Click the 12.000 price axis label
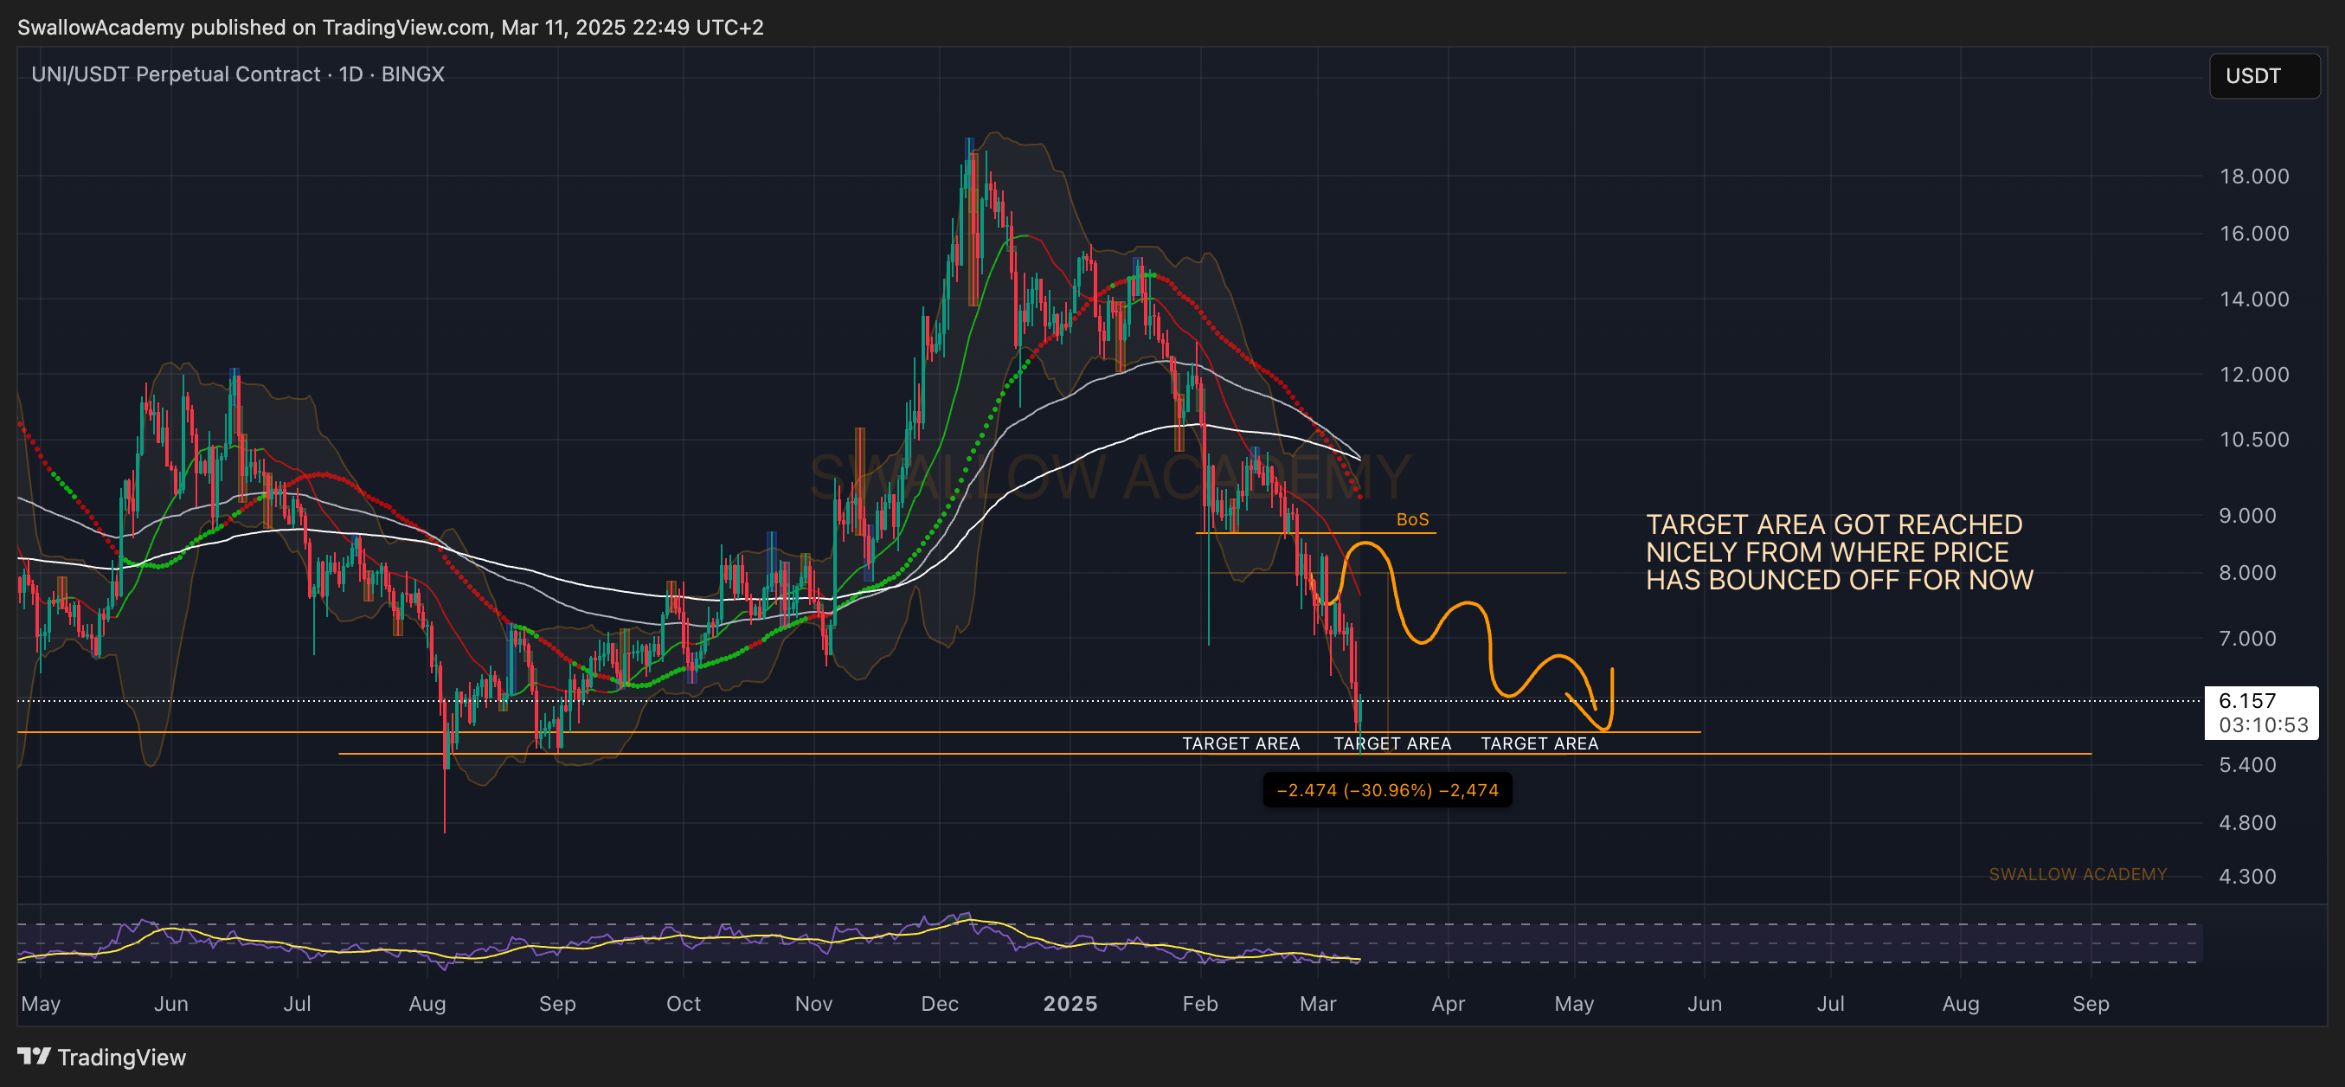 (x=2254, y=374)
